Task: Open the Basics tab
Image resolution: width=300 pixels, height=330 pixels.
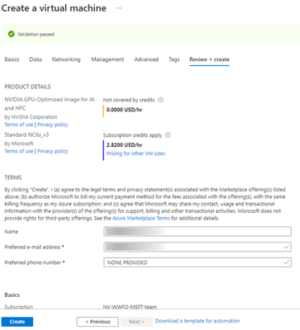Action: (12, 59)
